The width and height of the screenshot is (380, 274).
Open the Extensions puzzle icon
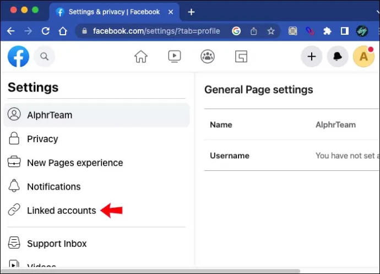click(x=327, y=31)
